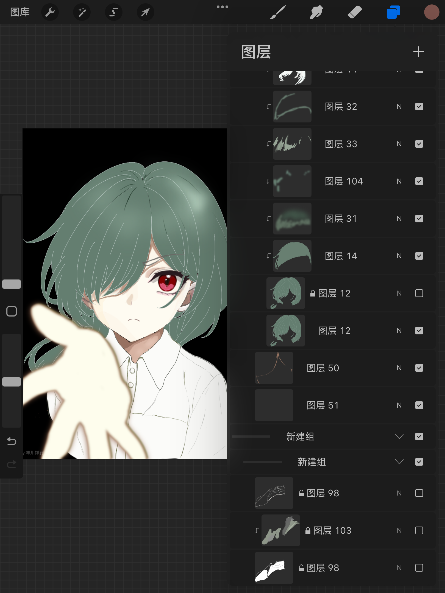Image resolution: width=445 pixels, height=593 pixels.
Task: Return to the 图库 gallery
Action: (20, 12)
